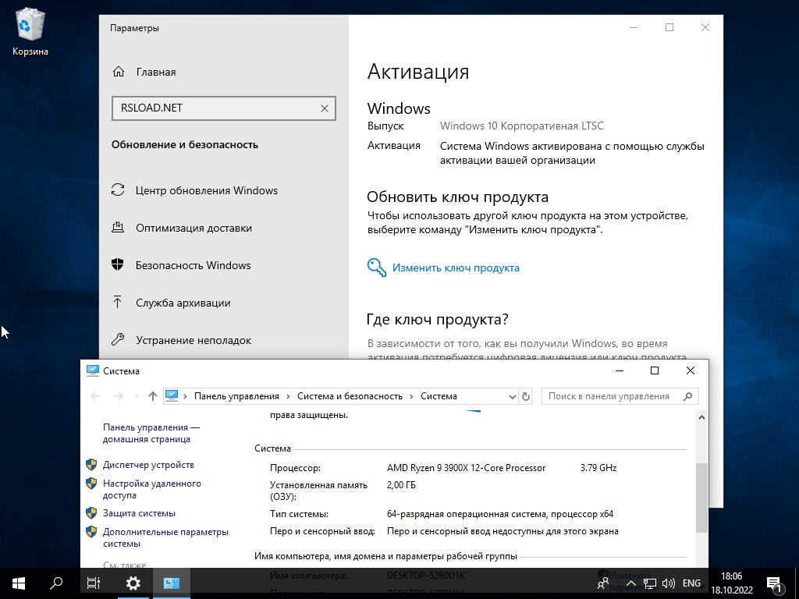This screenshot has height=599, width=799.
Task: Open volume control in tray
Action: [669, 583]
